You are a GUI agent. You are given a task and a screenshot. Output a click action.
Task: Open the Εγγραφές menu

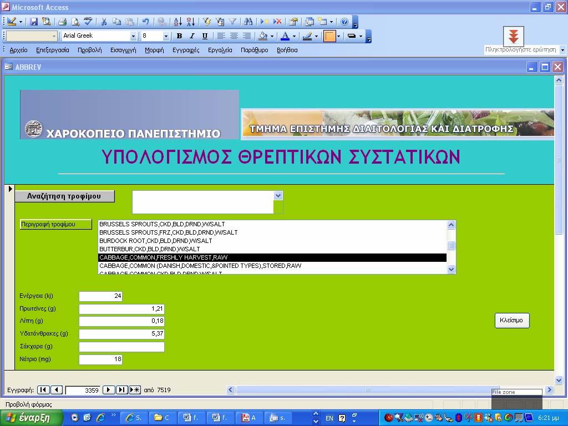(186, 50)
